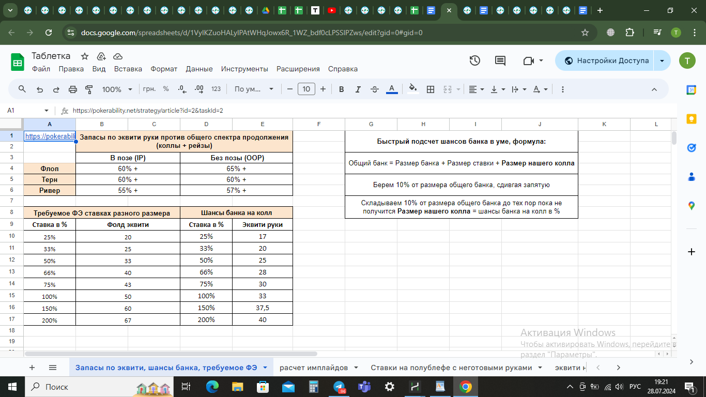The image size is (706, 397).
Task: Open the Contacts side panel
Action: (692, 177)
